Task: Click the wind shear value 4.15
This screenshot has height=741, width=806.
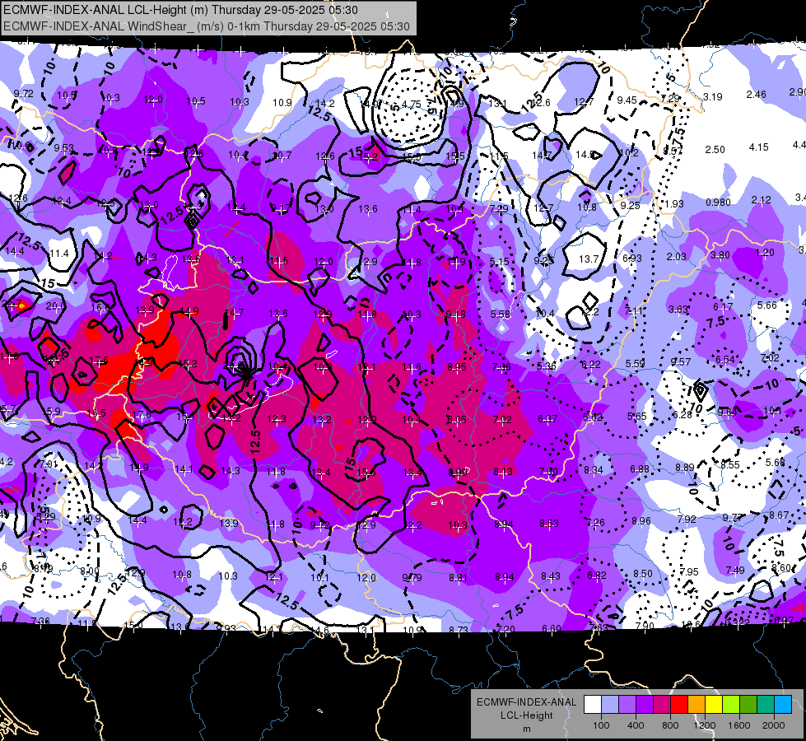Action: coord(759,147)
